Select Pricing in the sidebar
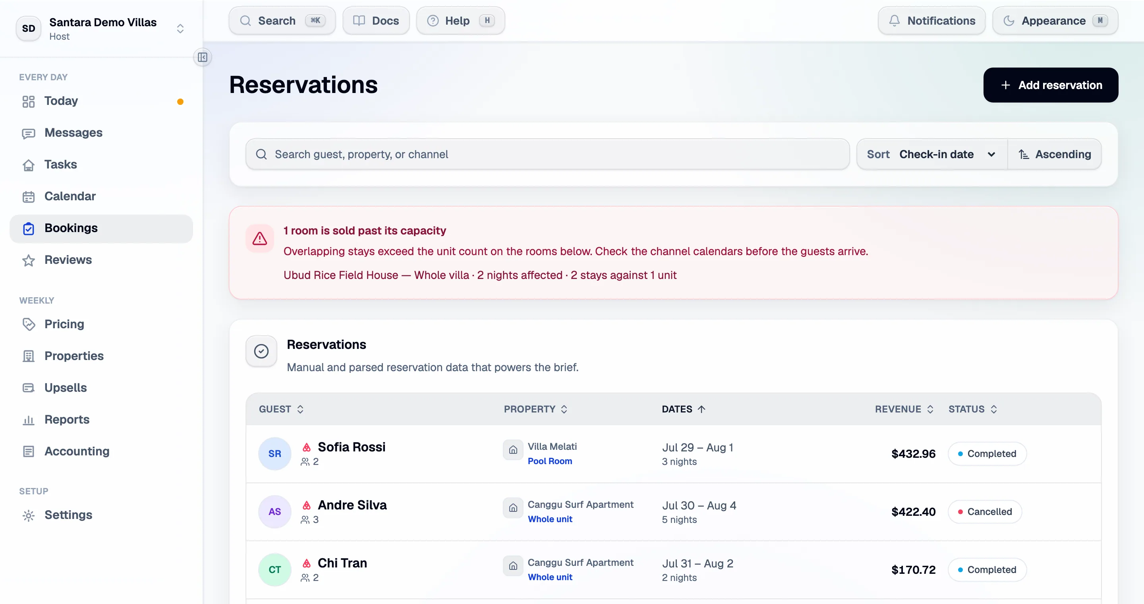Screen dimensions: 1144x604 [x=101, y=324]
